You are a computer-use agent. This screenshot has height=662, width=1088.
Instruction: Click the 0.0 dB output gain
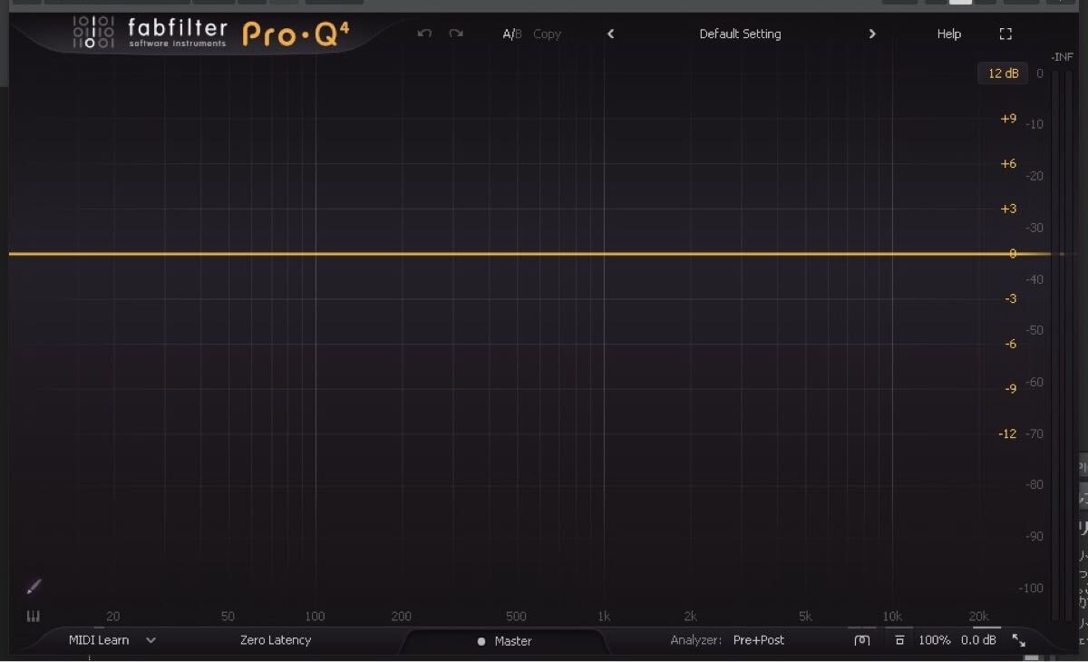(x=978, y=640)
